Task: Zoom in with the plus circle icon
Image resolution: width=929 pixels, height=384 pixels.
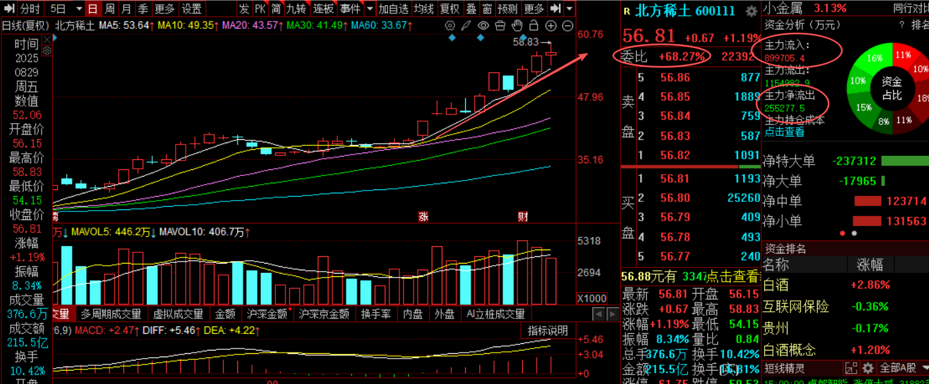Action: (x=551, y=25)
